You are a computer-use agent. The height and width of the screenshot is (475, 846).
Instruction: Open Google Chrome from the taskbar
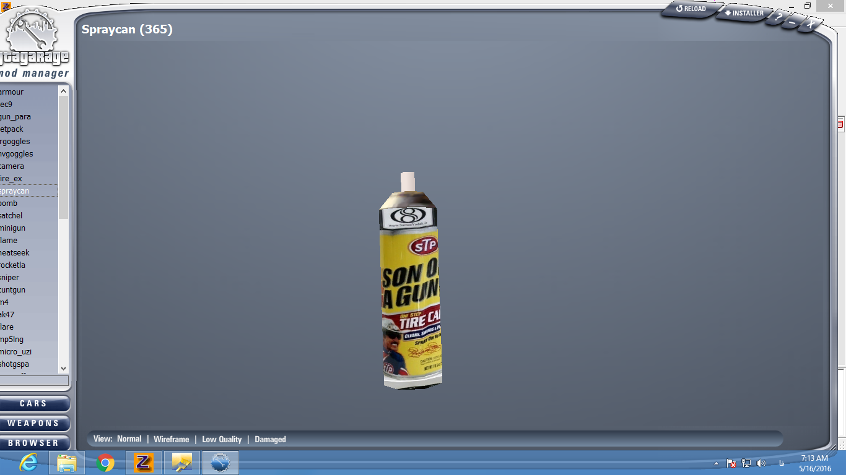[105, 463]
